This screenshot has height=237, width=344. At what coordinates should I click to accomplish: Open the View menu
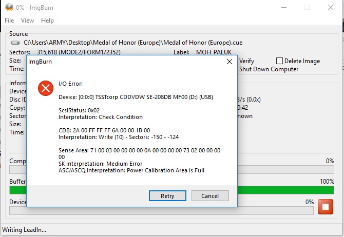tap(27, 21)
